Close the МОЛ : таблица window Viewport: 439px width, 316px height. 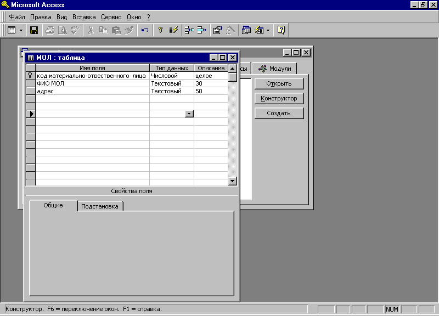pos(232,58)
